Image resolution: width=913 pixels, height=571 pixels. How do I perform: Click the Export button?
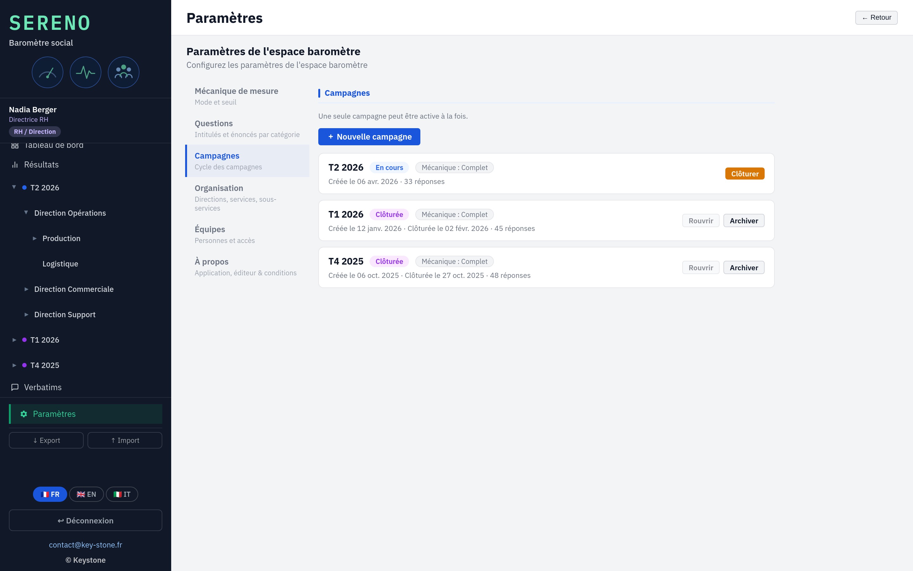[46, 440]
